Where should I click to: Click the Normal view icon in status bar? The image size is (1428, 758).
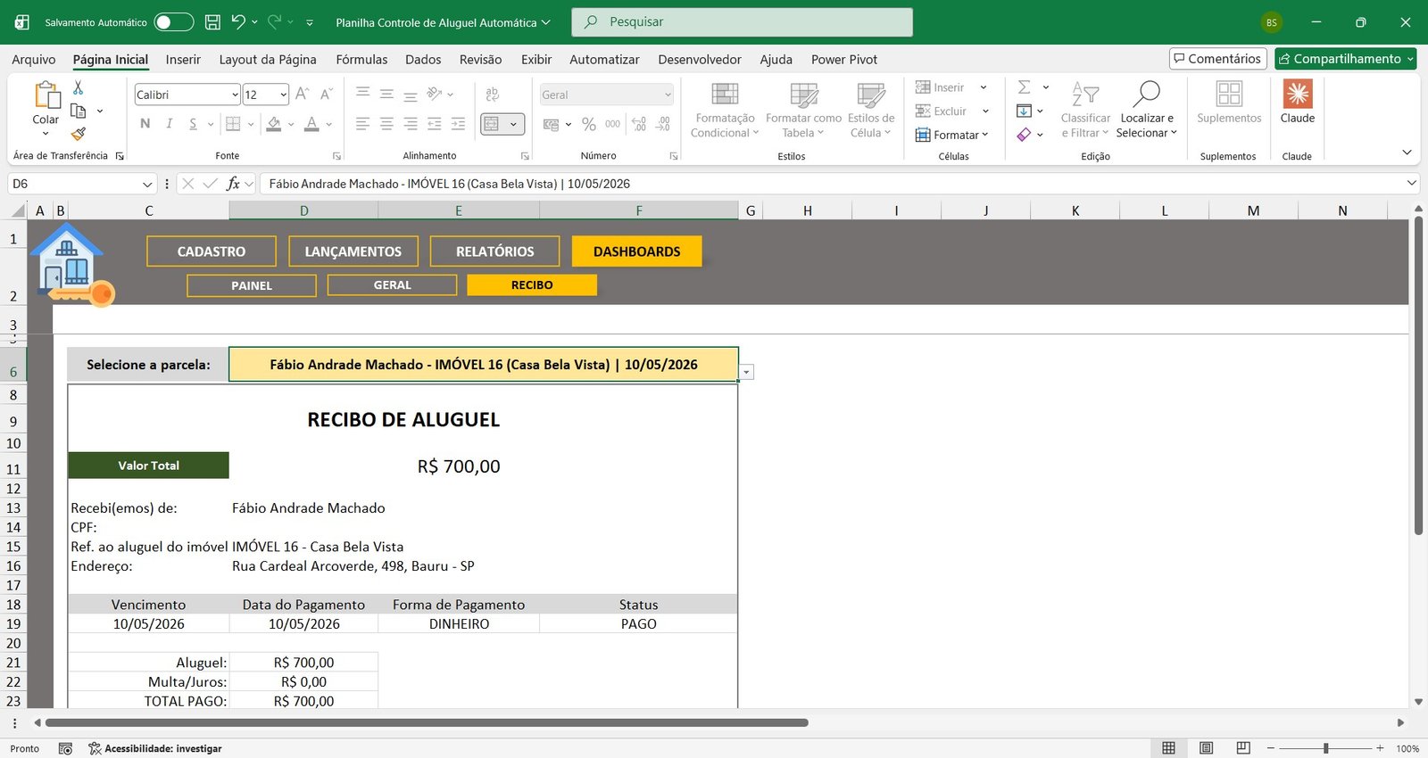pyautogui.click(x=1168, y=748)
